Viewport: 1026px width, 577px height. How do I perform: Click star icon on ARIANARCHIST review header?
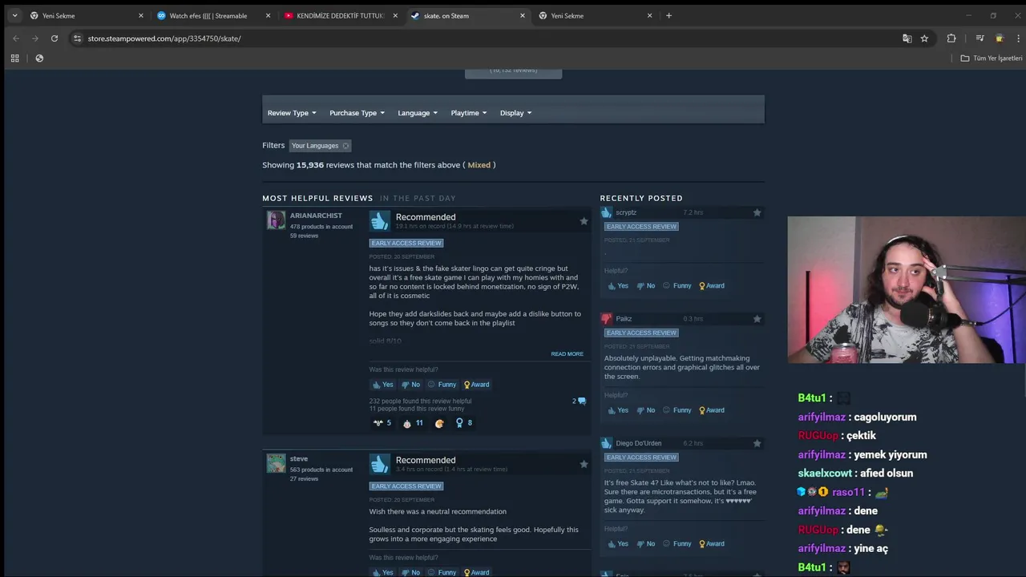584,221
